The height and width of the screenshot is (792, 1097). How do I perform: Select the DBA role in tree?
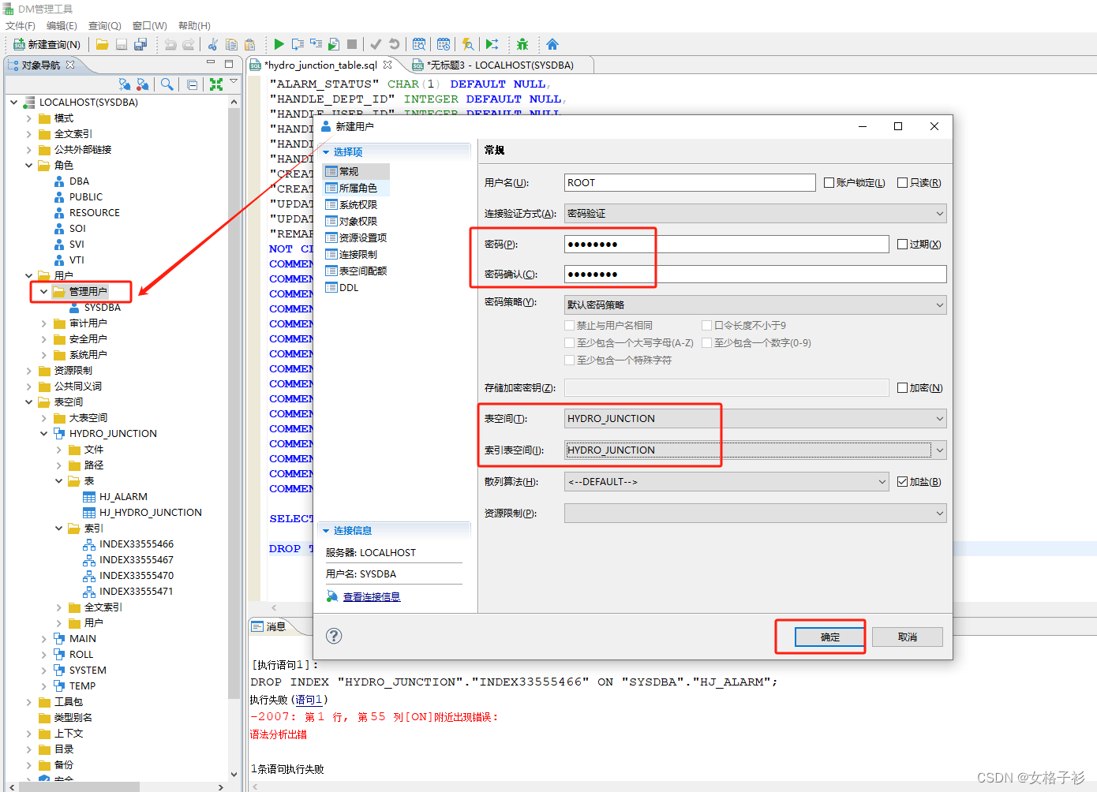[x=79, y=181]
